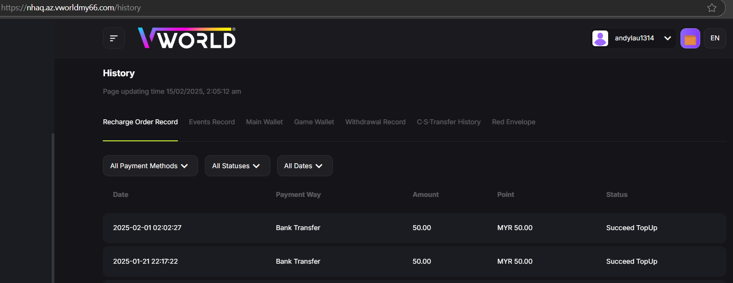Open All Dates filter
This screenshot has width=733, height=283.
(x=305, y=166)
